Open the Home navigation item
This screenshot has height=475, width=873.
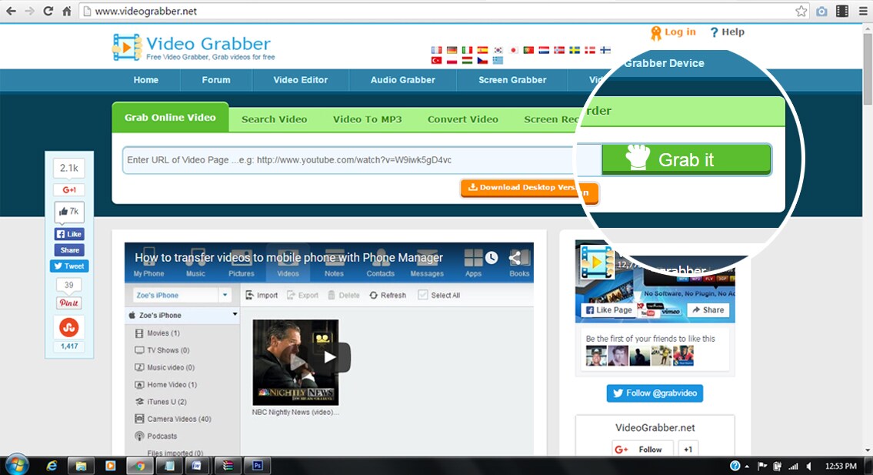(146, 80)
